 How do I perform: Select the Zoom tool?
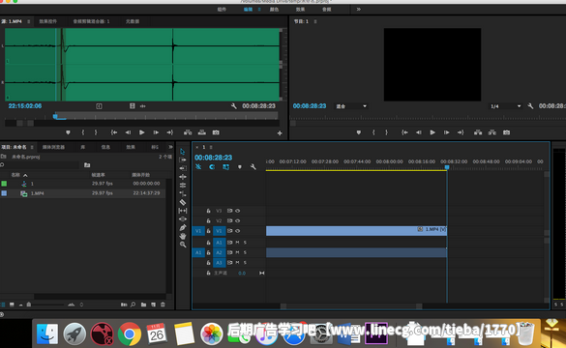(183, 245)
